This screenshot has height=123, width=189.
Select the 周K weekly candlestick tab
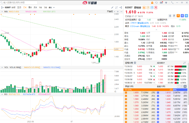pos(30,8)
